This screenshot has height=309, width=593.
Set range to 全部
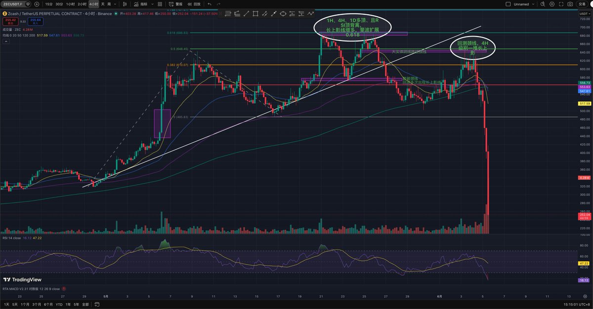point(85,304)
